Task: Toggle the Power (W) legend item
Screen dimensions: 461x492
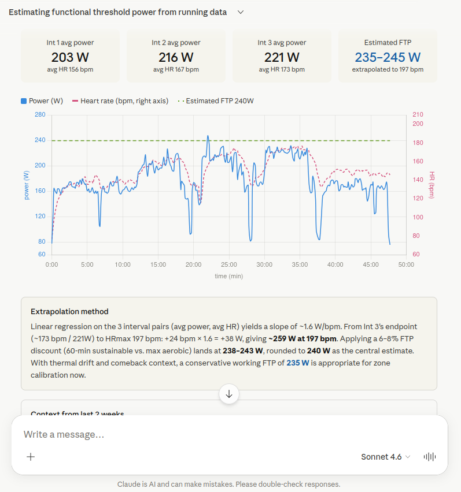Action: coord(42,101)
